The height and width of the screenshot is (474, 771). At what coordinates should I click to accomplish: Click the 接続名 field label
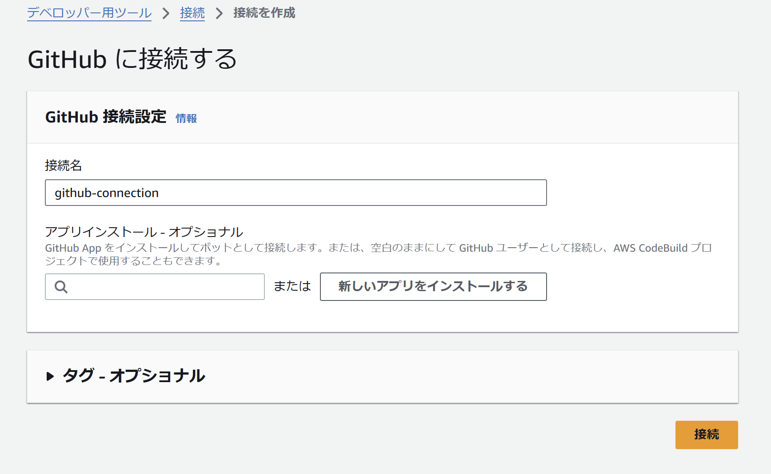(64, 166)
